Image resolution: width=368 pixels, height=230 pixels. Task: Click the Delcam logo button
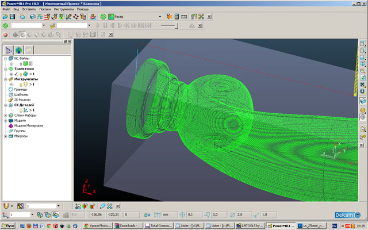(347, 215)
